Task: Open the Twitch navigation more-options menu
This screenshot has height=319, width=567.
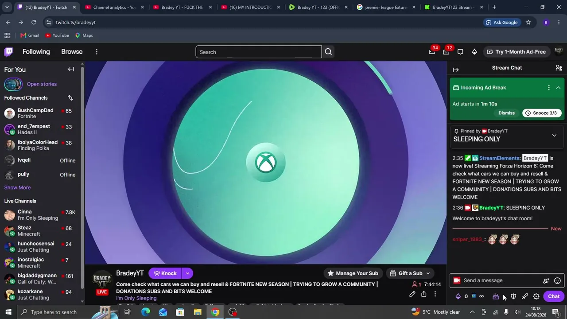Action: 97,52
